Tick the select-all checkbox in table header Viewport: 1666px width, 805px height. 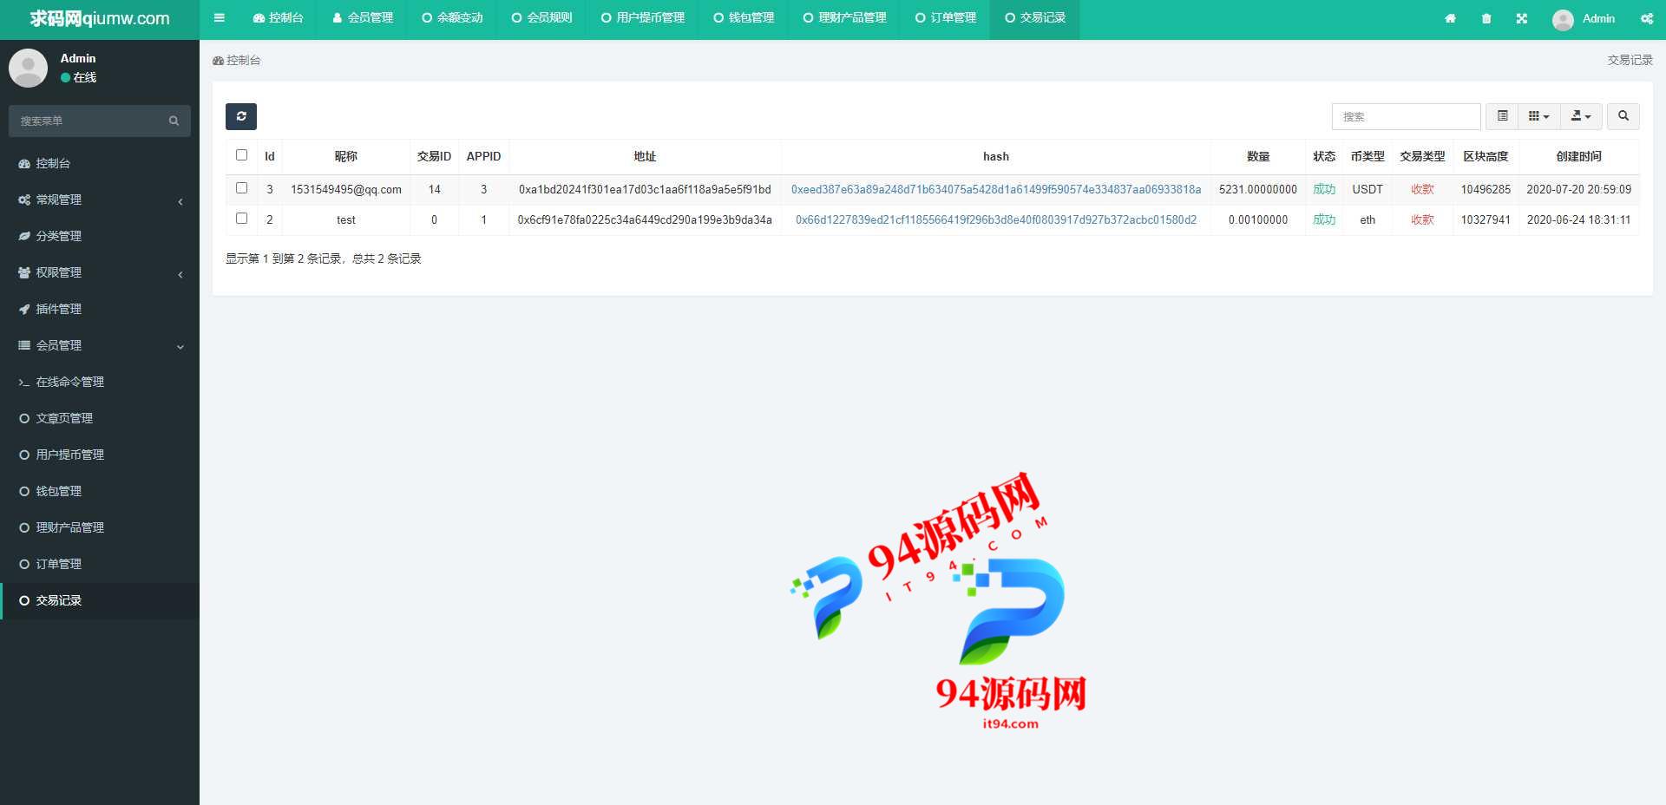pos(241,155)
